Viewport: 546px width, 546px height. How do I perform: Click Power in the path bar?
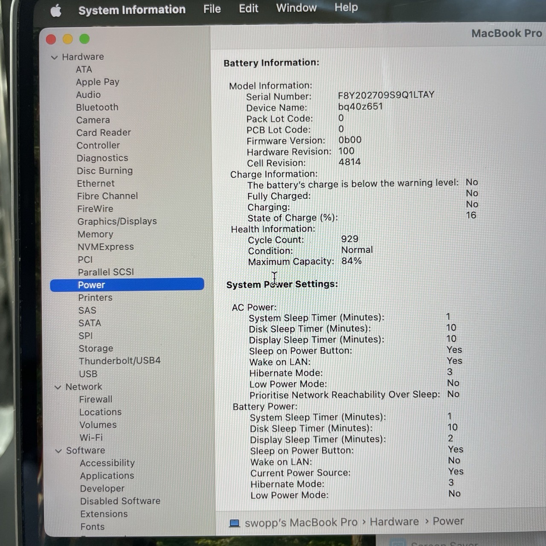[x=448, y=521]
